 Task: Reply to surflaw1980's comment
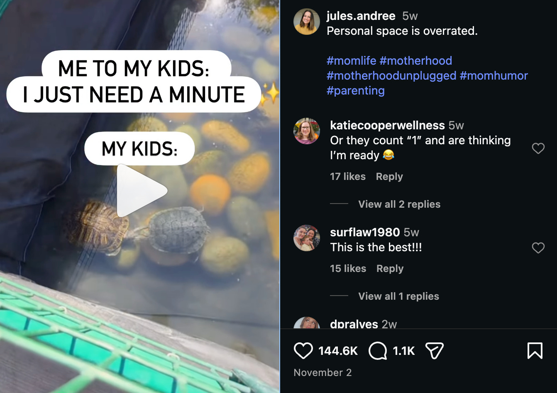(x=390, y=269)
